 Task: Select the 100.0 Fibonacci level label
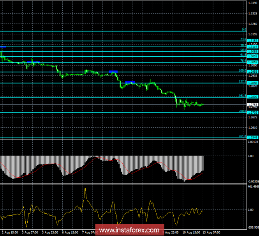click(x=242, y=70)
